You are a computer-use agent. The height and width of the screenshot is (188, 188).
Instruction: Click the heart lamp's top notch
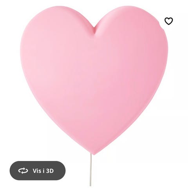(x=94, y=31)
